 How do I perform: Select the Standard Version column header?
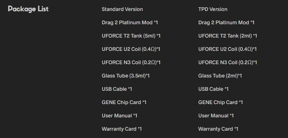[122, 9]
